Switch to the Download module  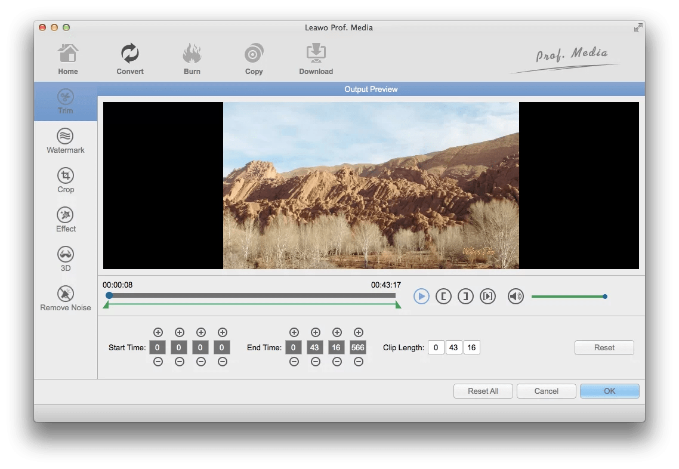[316, 58]
